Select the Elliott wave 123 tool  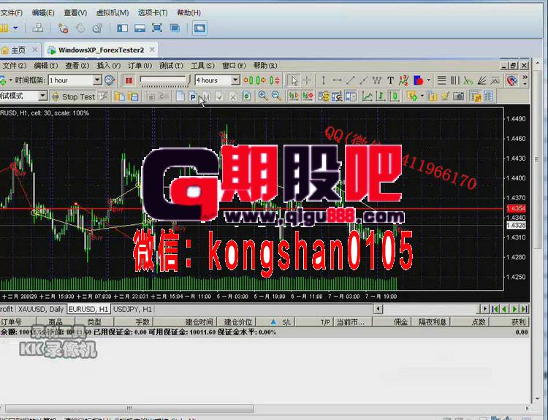click(403, 81)
